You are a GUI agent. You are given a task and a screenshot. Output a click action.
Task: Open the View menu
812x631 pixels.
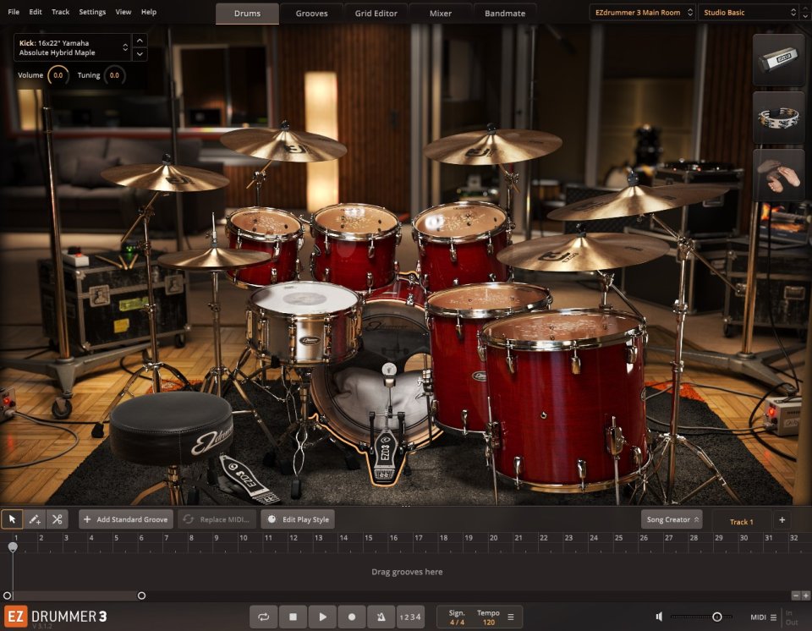tap(123, 11)
